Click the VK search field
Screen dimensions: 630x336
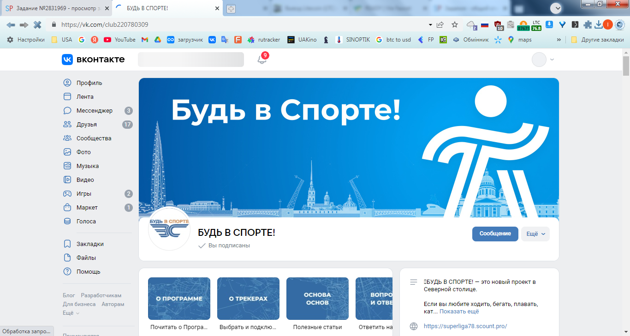tap(191, 60)
